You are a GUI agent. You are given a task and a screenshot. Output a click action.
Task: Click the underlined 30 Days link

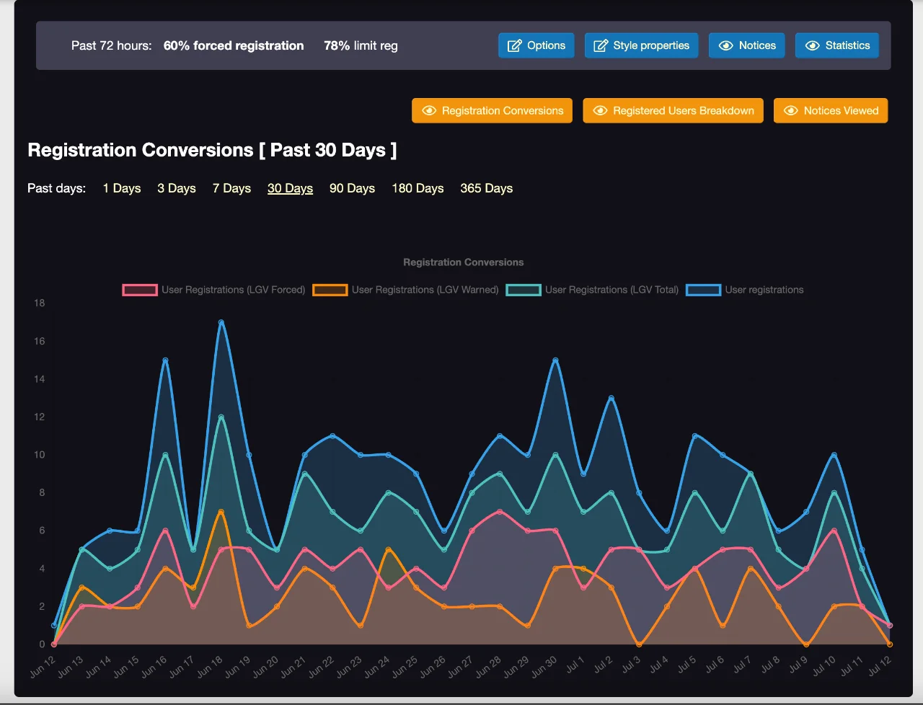290,188
